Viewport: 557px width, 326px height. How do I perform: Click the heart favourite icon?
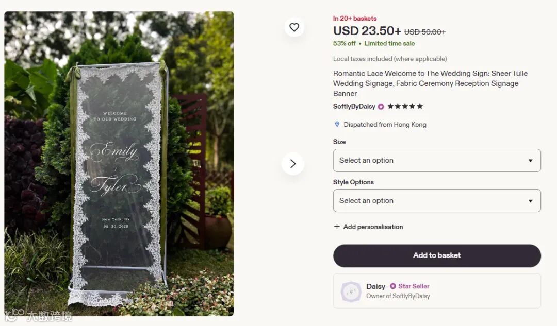[x=294, y=27]
